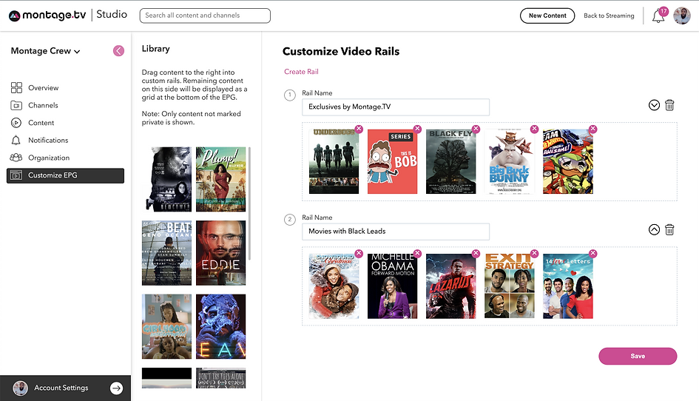Click the Notifications bell icon in sidebar
The height and width of the screenshot is (401, 699).
point(16,140)
